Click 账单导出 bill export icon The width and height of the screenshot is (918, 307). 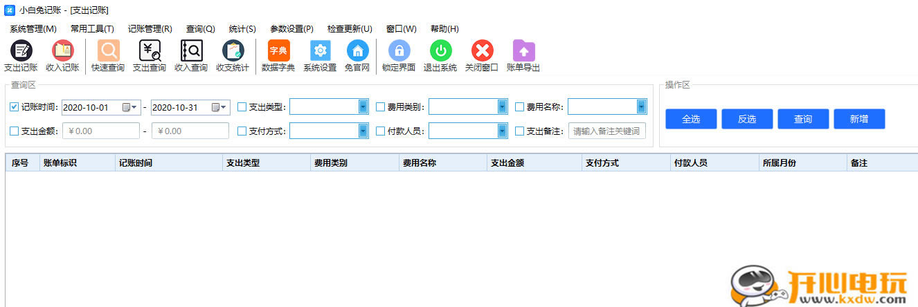point(523,51)
